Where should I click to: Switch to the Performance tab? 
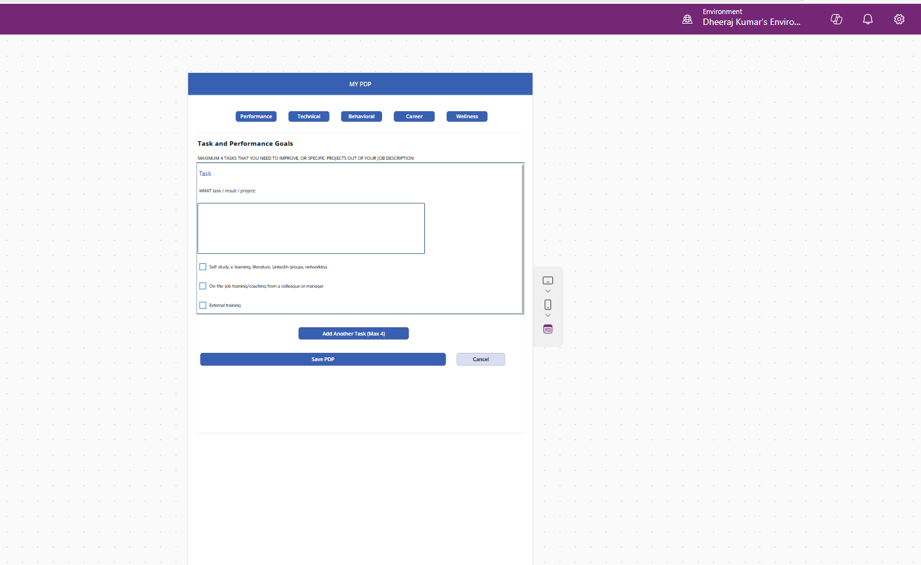click(256, 116)
